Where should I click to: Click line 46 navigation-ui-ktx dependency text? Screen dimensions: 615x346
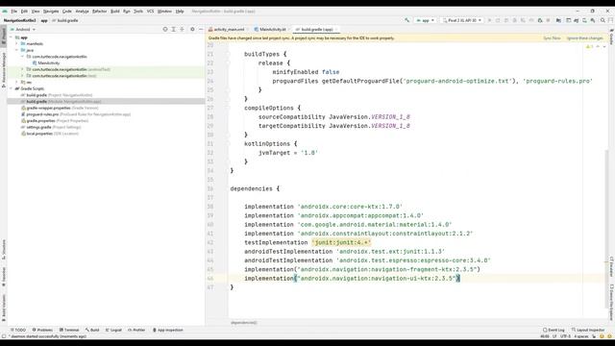352,278
